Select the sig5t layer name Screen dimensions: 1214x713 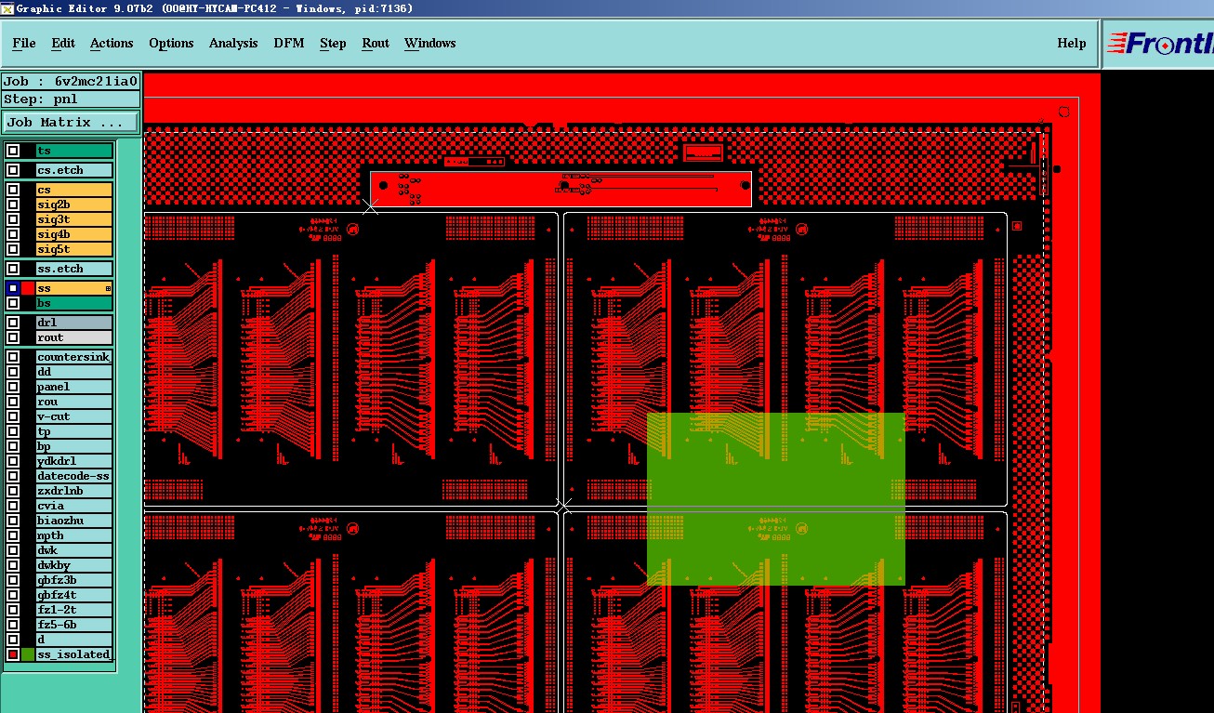(74, 249)
